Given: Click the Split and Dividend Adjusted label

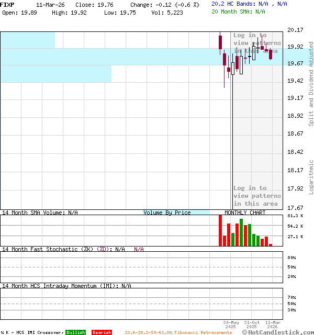Looking at the screenshot, I should point(311,84).
